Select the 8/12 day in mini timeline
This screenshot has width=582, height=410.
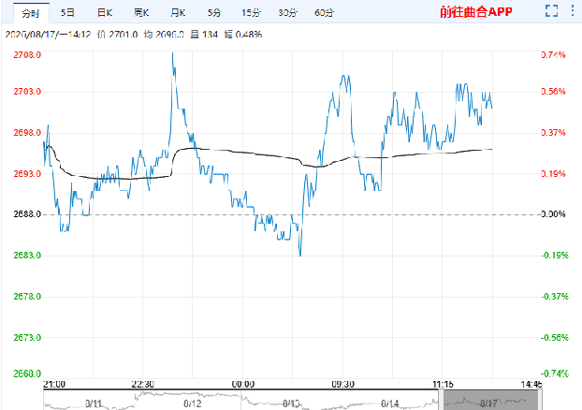(192, 403)
